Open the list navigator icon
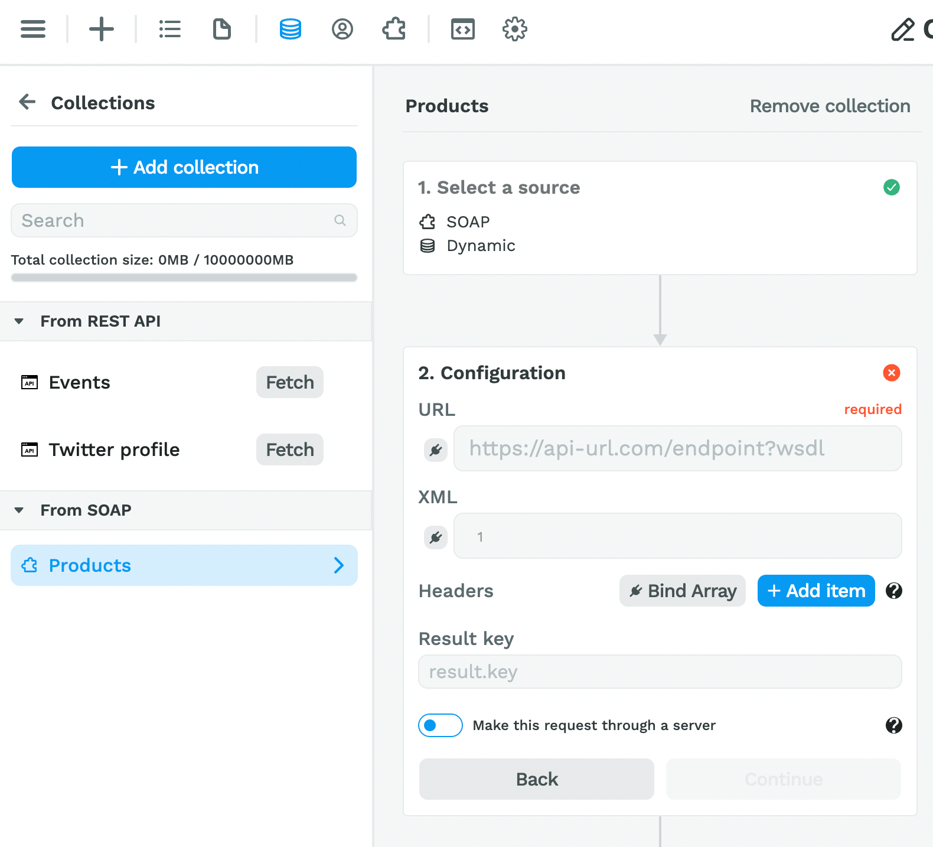933x847 pixels. tap(170, 29)
